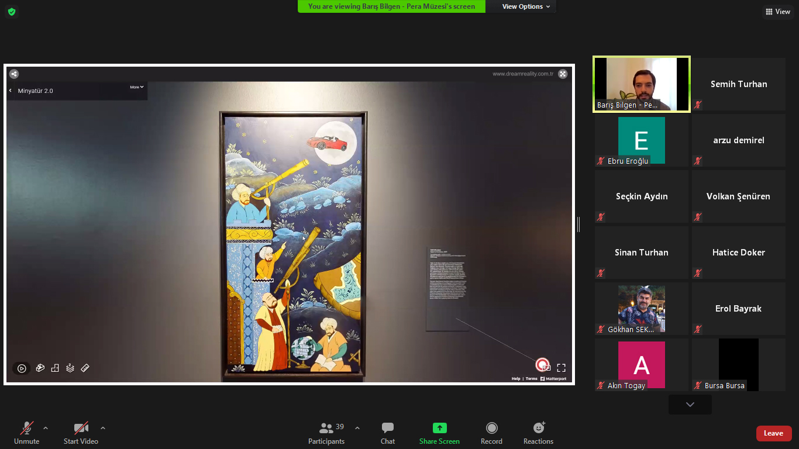This screenshot has height=449, width=799.
Task: Select the Volkan Şenüren participant tile
Action: 739,196
